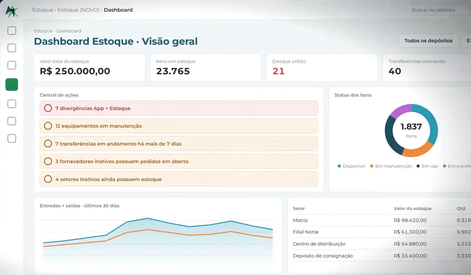Click the topmost square sidebar icon
The image size is (471, 275).
[x=12, y=31]
